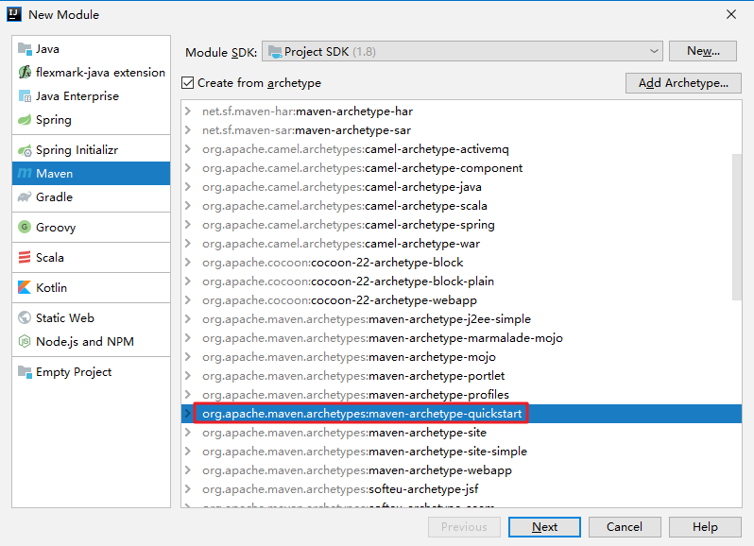The height and width of the screenshot is (546, 754).
Task: Close the New Module dialog
Action: [x=731, y=14]
